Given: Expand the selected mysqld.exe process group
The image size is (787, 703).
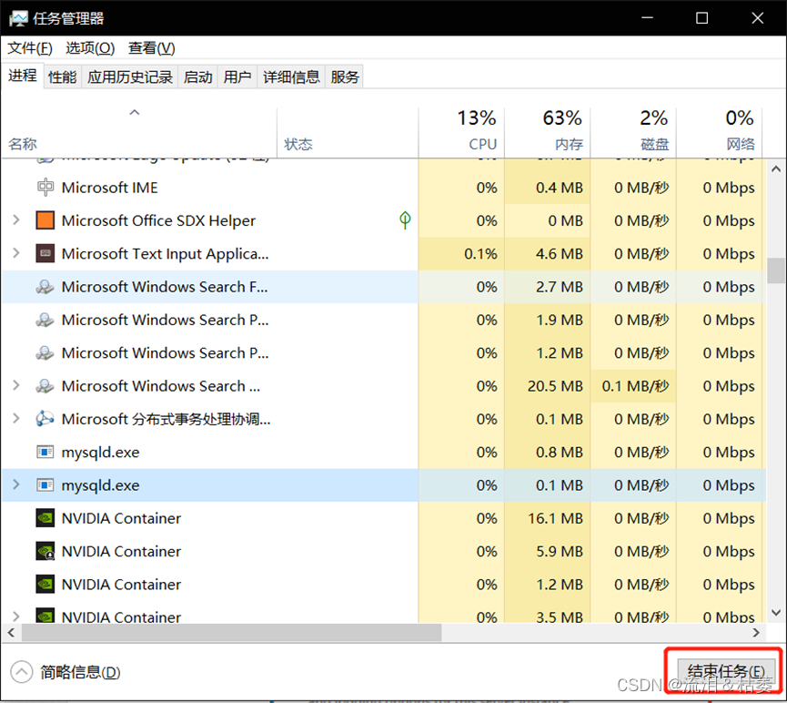Looking at the screenshot, I should (16, 485).
